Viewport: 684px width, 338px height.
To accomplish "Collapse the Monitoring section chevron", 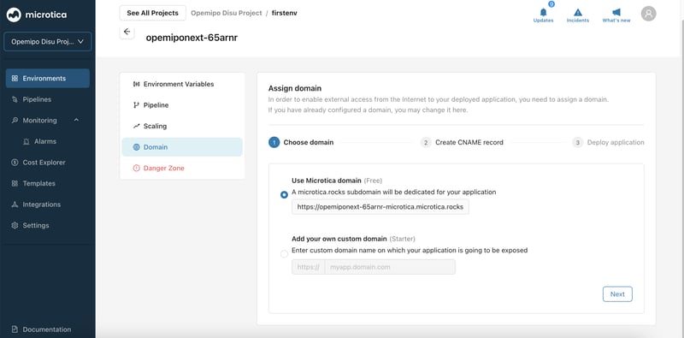I will (x=76, y=120).
